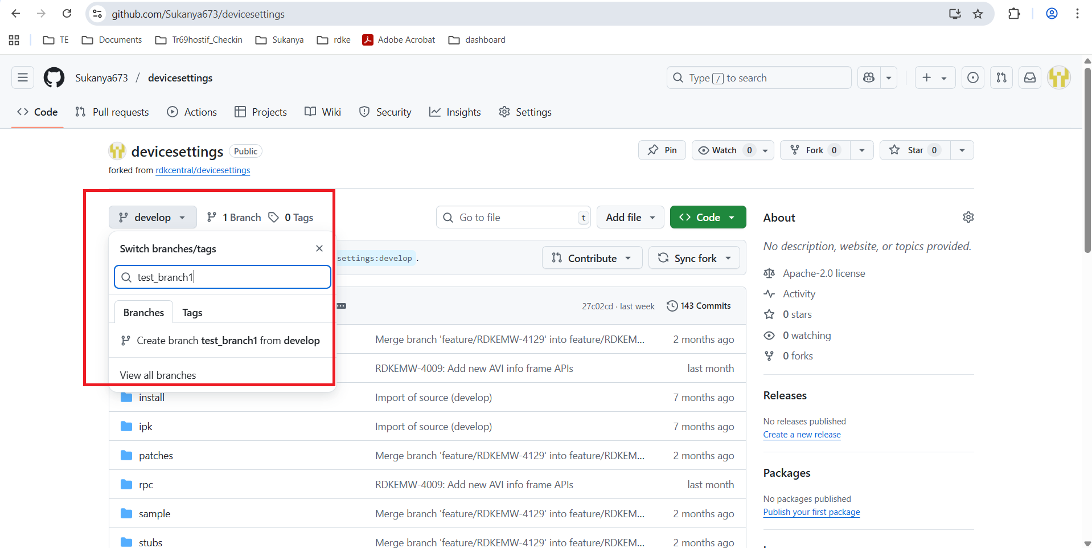Image resolution: width=1092 pixels, height=548 pixels.
Task: Create branch test_branch1 from develop
Action: [221, 341]
